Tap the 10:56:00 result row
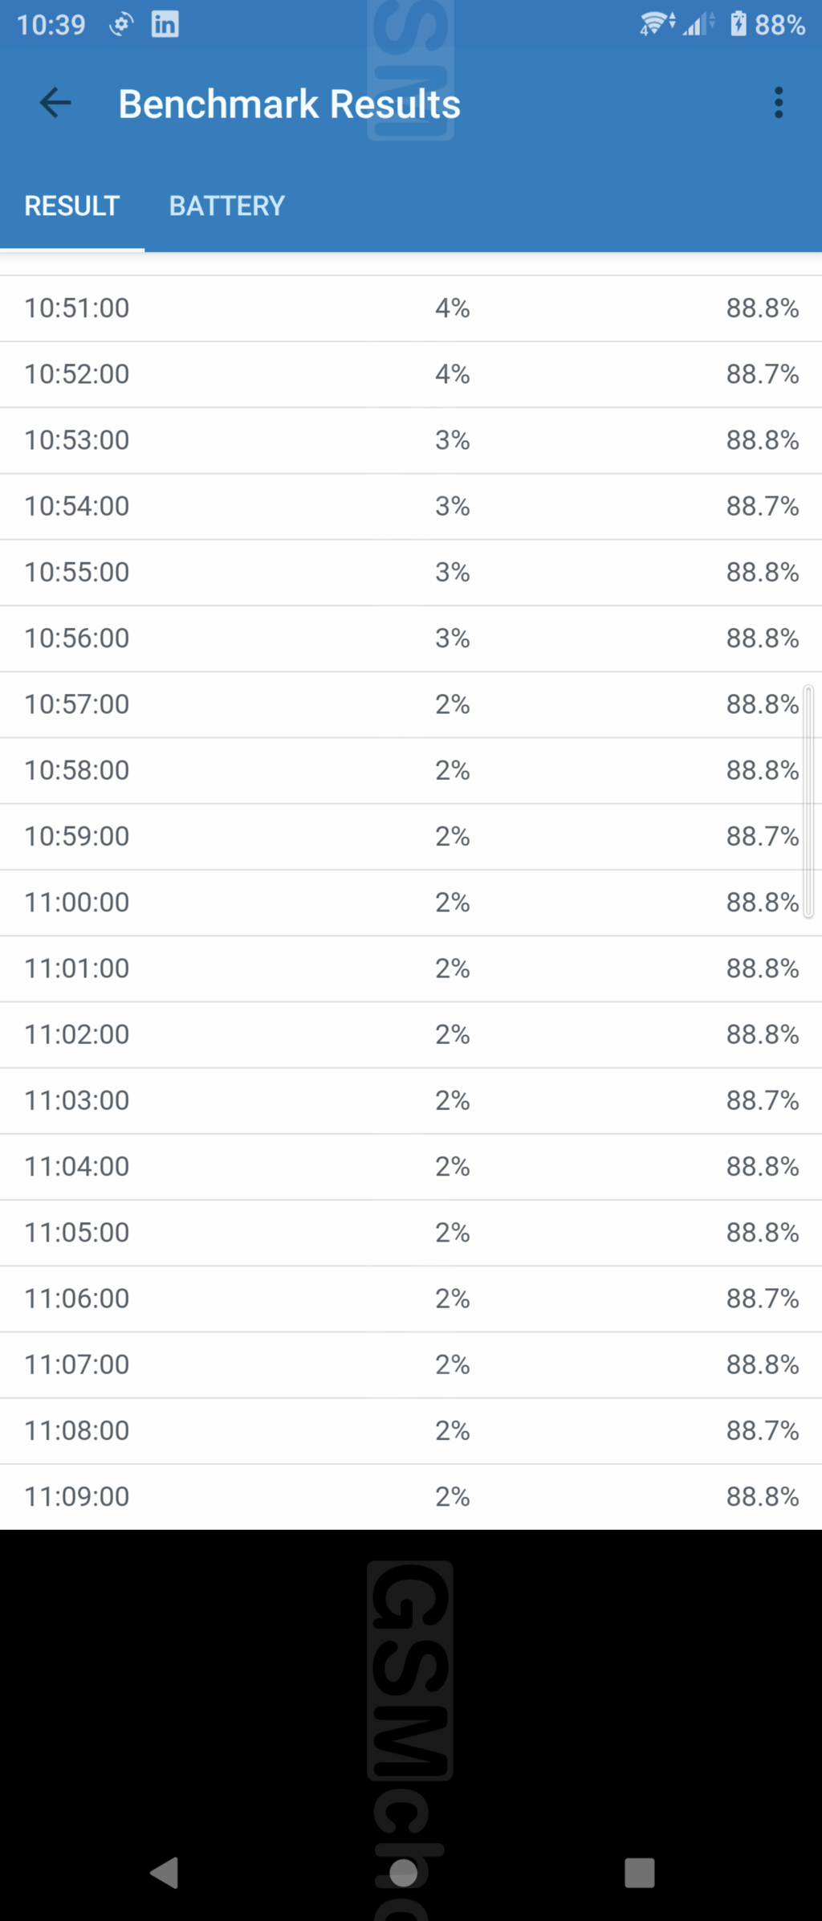This screenshot has height=1921, width=822. pyautogui.click(x=411, y=638)
